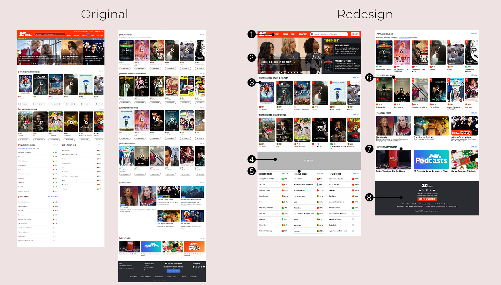Viewport: 501px width, 285px height.
Task: Open TikTok icon in redesign footer
Action: click(430, 190)
